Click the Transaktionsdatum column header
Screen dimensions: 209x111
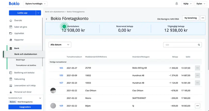(74, 57)
